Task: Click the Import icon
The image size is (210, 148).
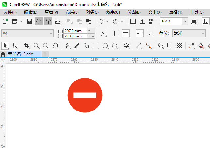Action: [133, 21]
